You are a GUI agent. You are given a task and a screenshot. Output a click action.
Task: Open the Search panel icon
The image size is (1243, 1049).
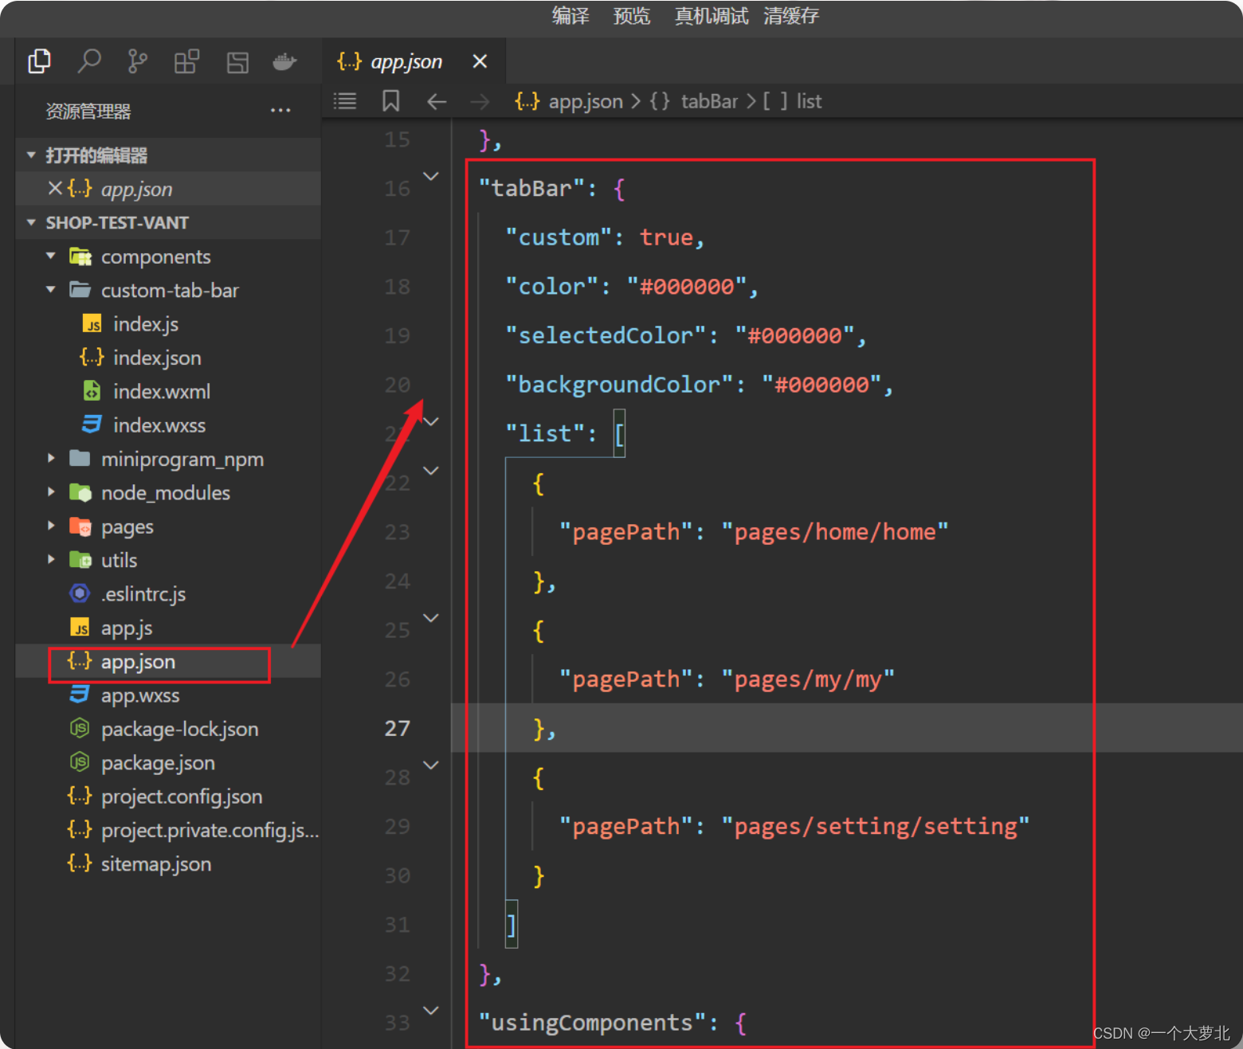(89, 61)
